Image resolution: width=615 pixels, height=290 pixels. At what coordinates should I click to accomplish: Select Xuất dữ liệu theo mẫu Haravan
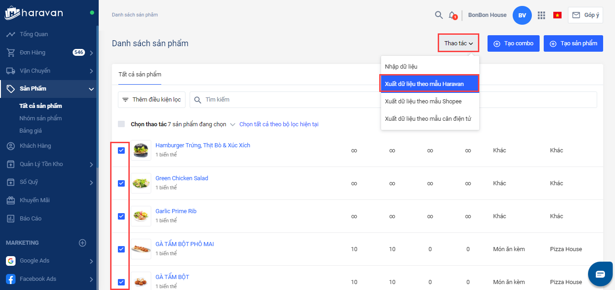click(429, 84)
